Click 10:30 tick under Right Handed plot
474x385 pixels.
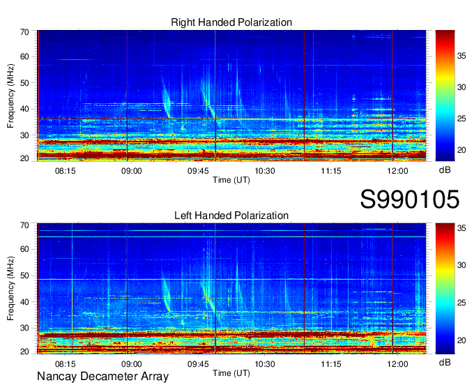pos(265,171)
